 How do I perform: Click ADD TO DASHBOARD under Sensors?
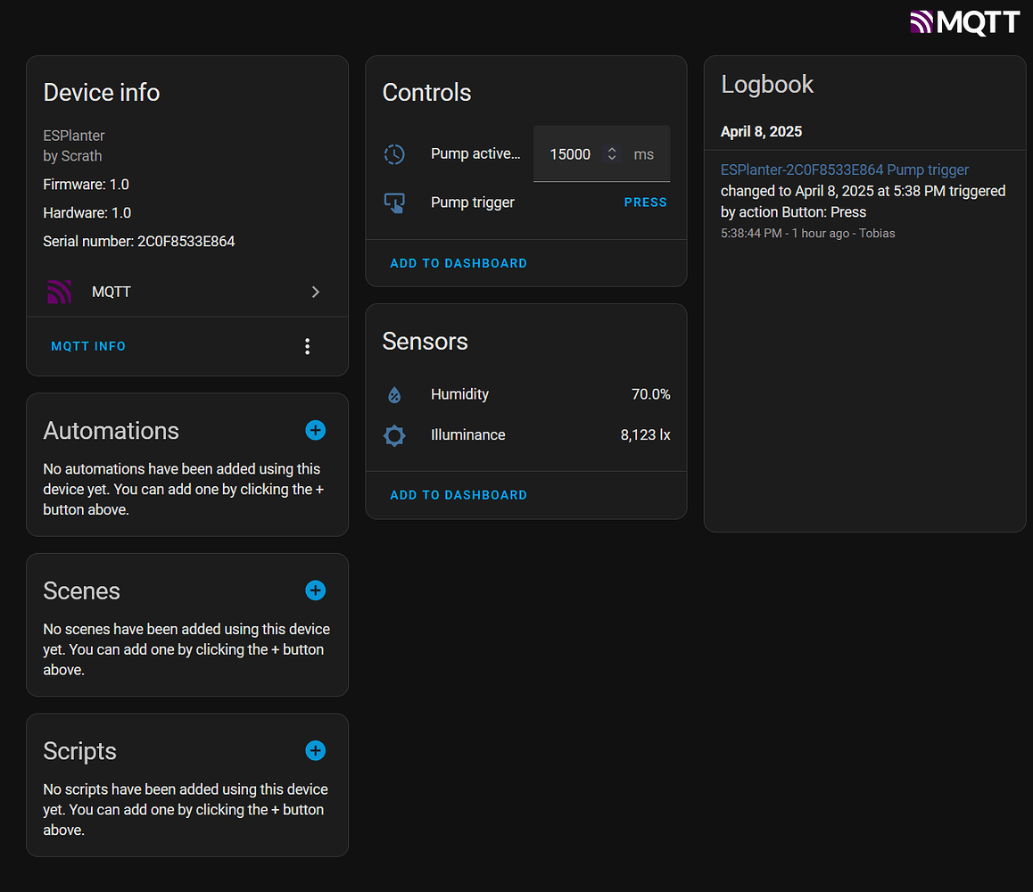click(x=458, y=494)
